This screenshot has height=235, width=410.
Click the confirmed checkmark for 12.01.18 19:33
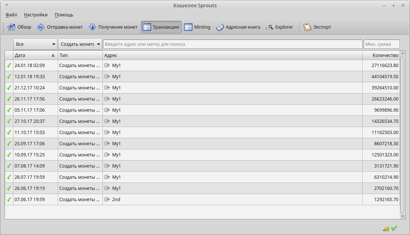(9, 77)
